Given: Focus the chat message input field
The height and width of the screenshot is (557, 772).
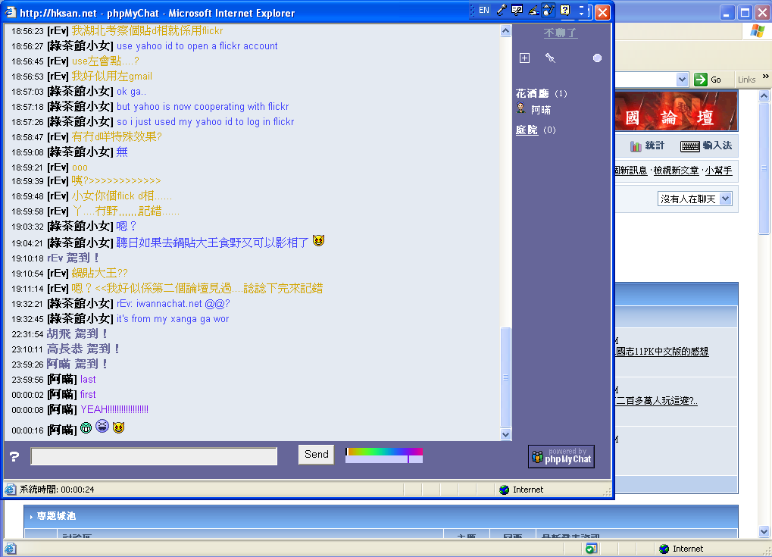Looking at the screenshot, I should coord(154,456).
